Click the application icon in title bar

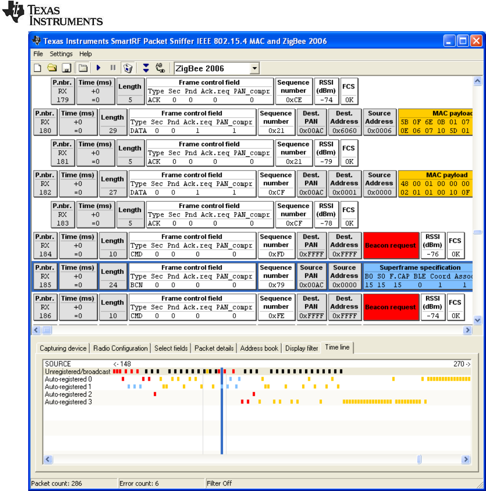tap(37, 41)
